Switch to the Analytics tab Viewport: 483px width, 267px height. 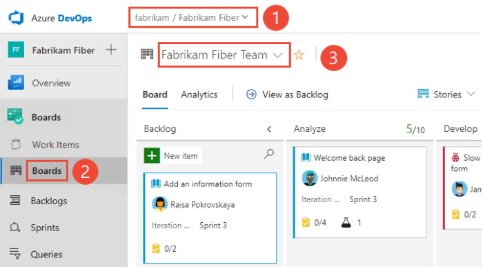(199, 95)
